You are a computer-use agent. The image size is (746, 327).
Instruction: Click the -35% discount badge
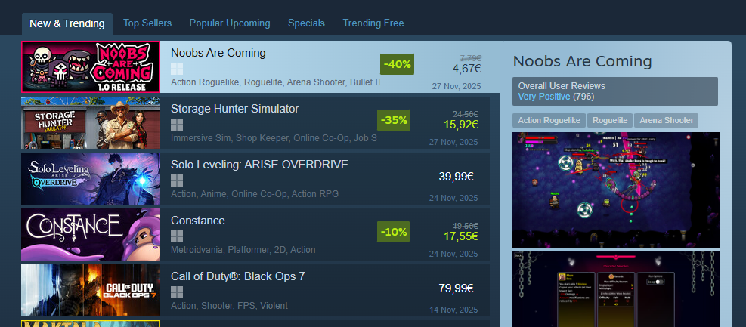(x=394, y=120)
